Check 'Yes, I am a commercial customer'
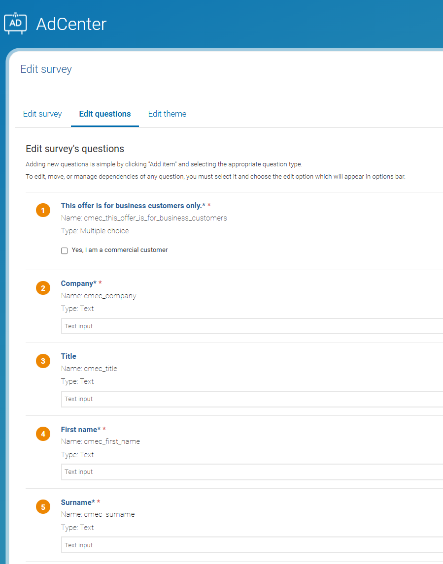This screenshot has height=564, width=443. tap(65, 251)
